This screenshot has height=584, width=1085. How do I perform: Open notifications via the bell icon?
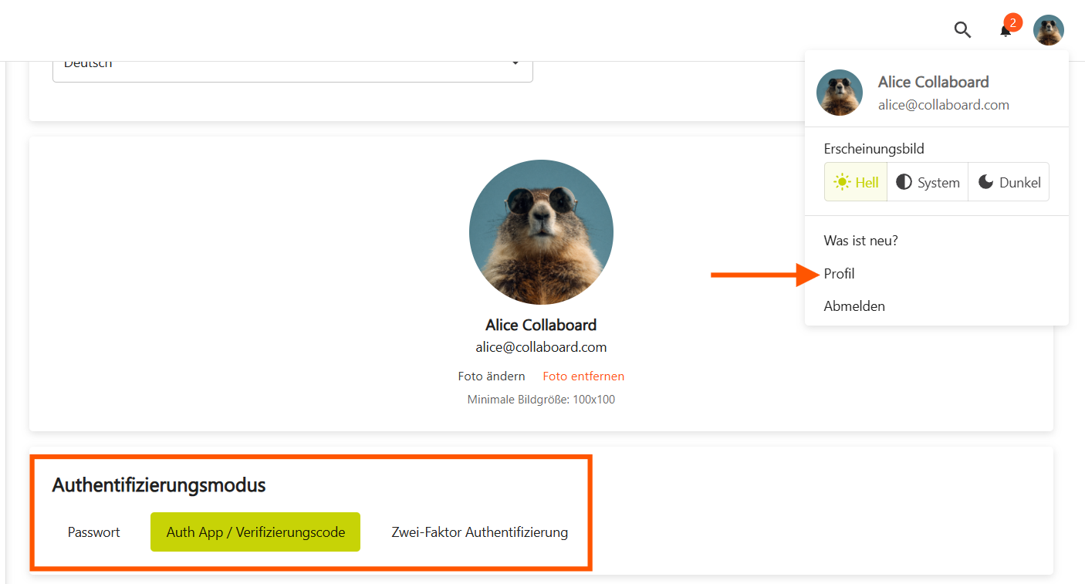[1005, 32]
